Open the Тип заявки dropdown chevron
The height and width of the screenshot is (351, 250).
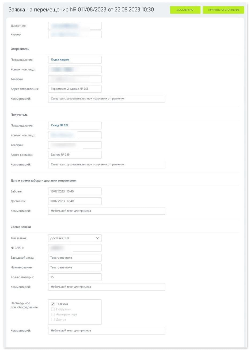(x=97, y=238)
